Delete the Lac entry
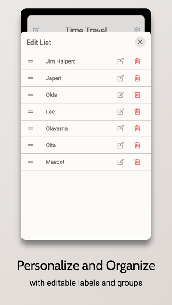172x305 pixels. [x=137, y=112]
